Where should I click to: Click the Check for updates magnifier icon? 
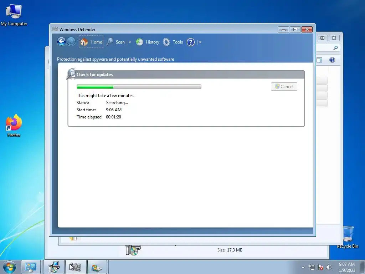pos(71,74)
